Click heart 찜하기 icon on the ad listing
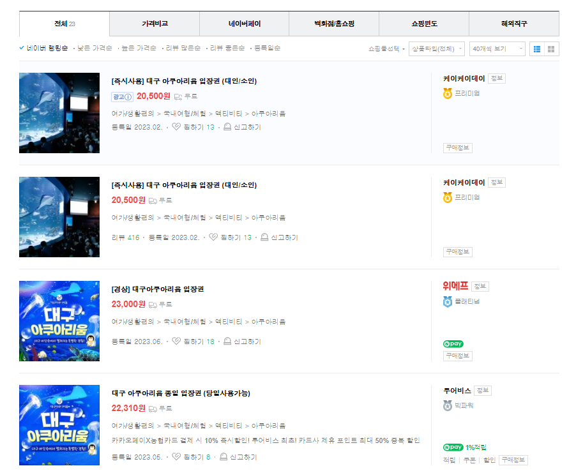The width and height of the screenshot is (576, 473). (x=176, y=126)
